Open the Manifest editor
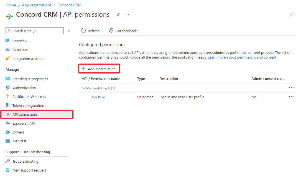301x179 pixels. (x=19, y=141)
